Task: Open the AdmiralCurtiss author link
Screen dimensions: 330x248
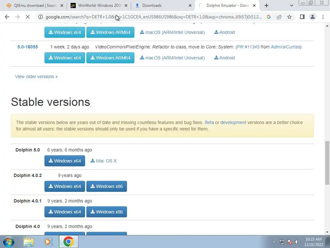Action: pos(285,47)
